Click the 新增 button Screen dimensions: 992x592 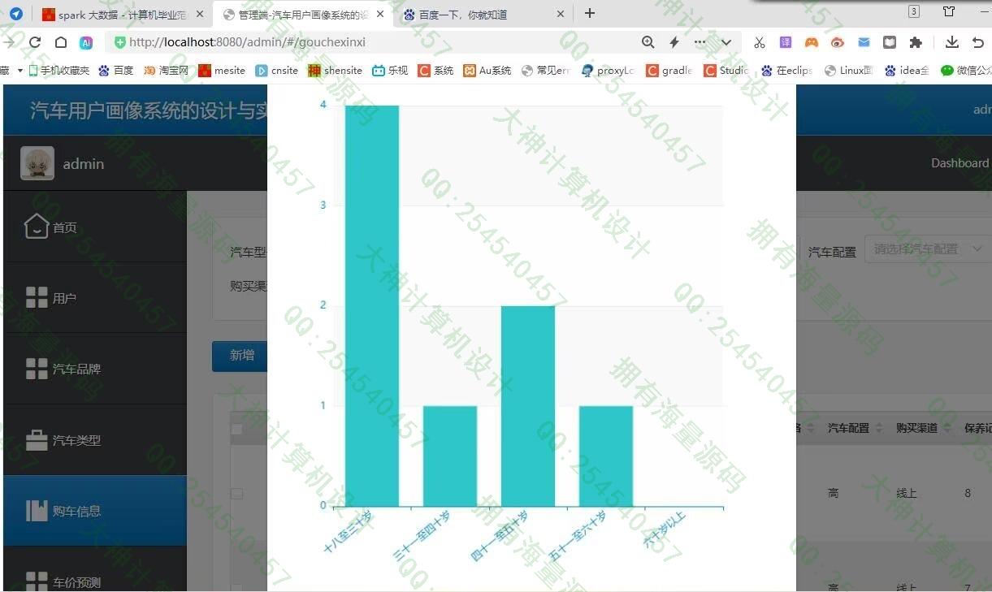240,356
